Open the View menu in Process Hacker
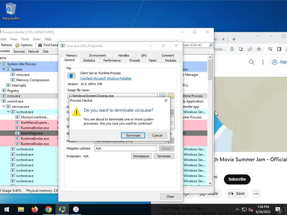This screenshot has width=287, height=215. click(14, 39)
